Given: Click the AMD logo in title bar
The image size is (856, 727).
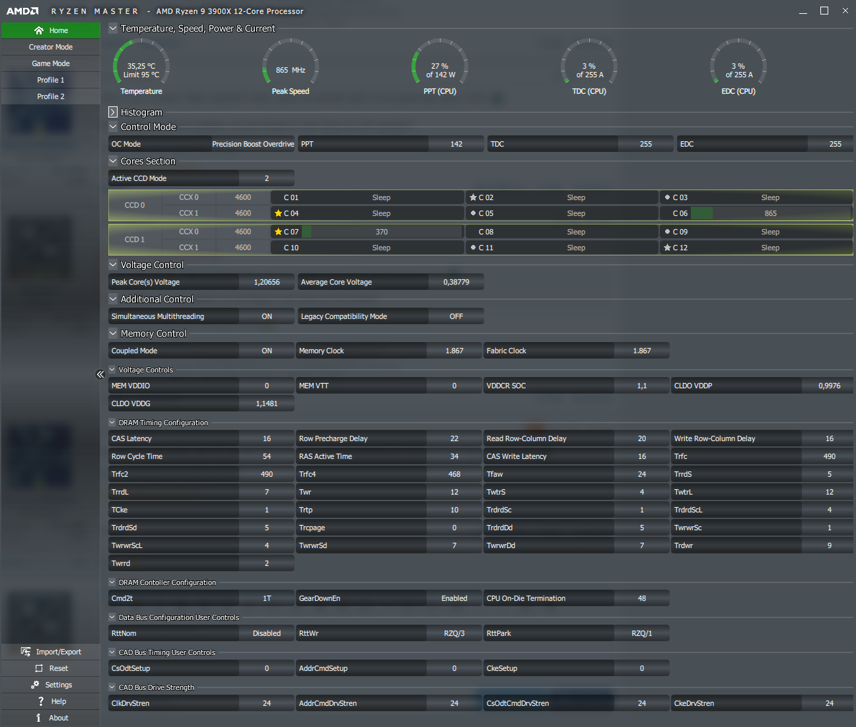Looking at the screenshot, I should click(22, 11).
